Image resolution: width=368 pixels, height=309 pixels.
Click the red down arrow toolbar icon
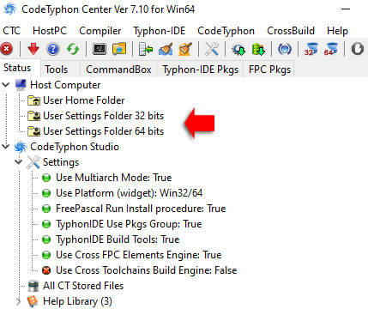pyautogui.click(x=33, y=49)
